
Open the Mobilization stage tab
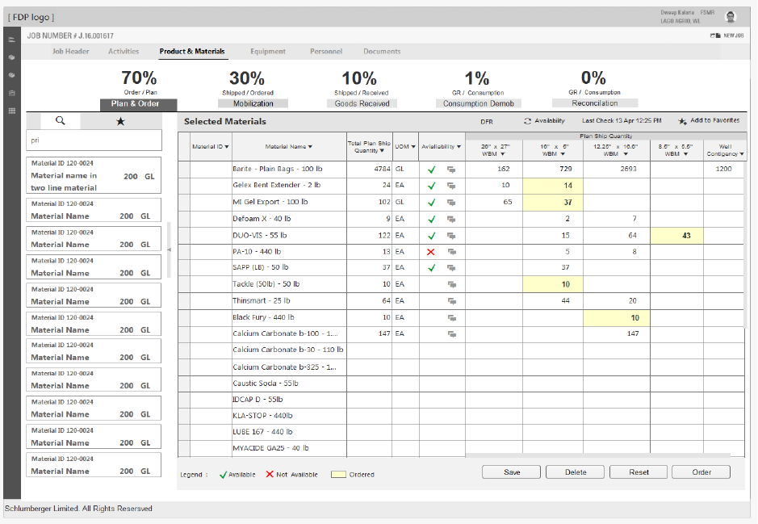[253, 103]
